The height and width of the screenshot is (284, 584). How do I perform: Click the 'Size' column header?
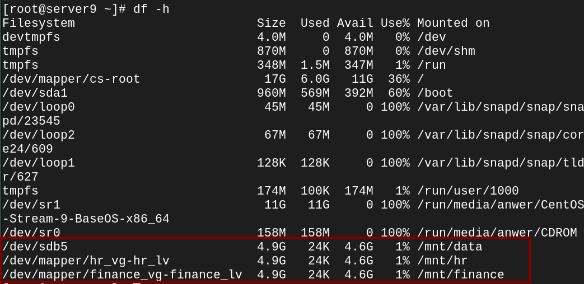click(271, 23)
